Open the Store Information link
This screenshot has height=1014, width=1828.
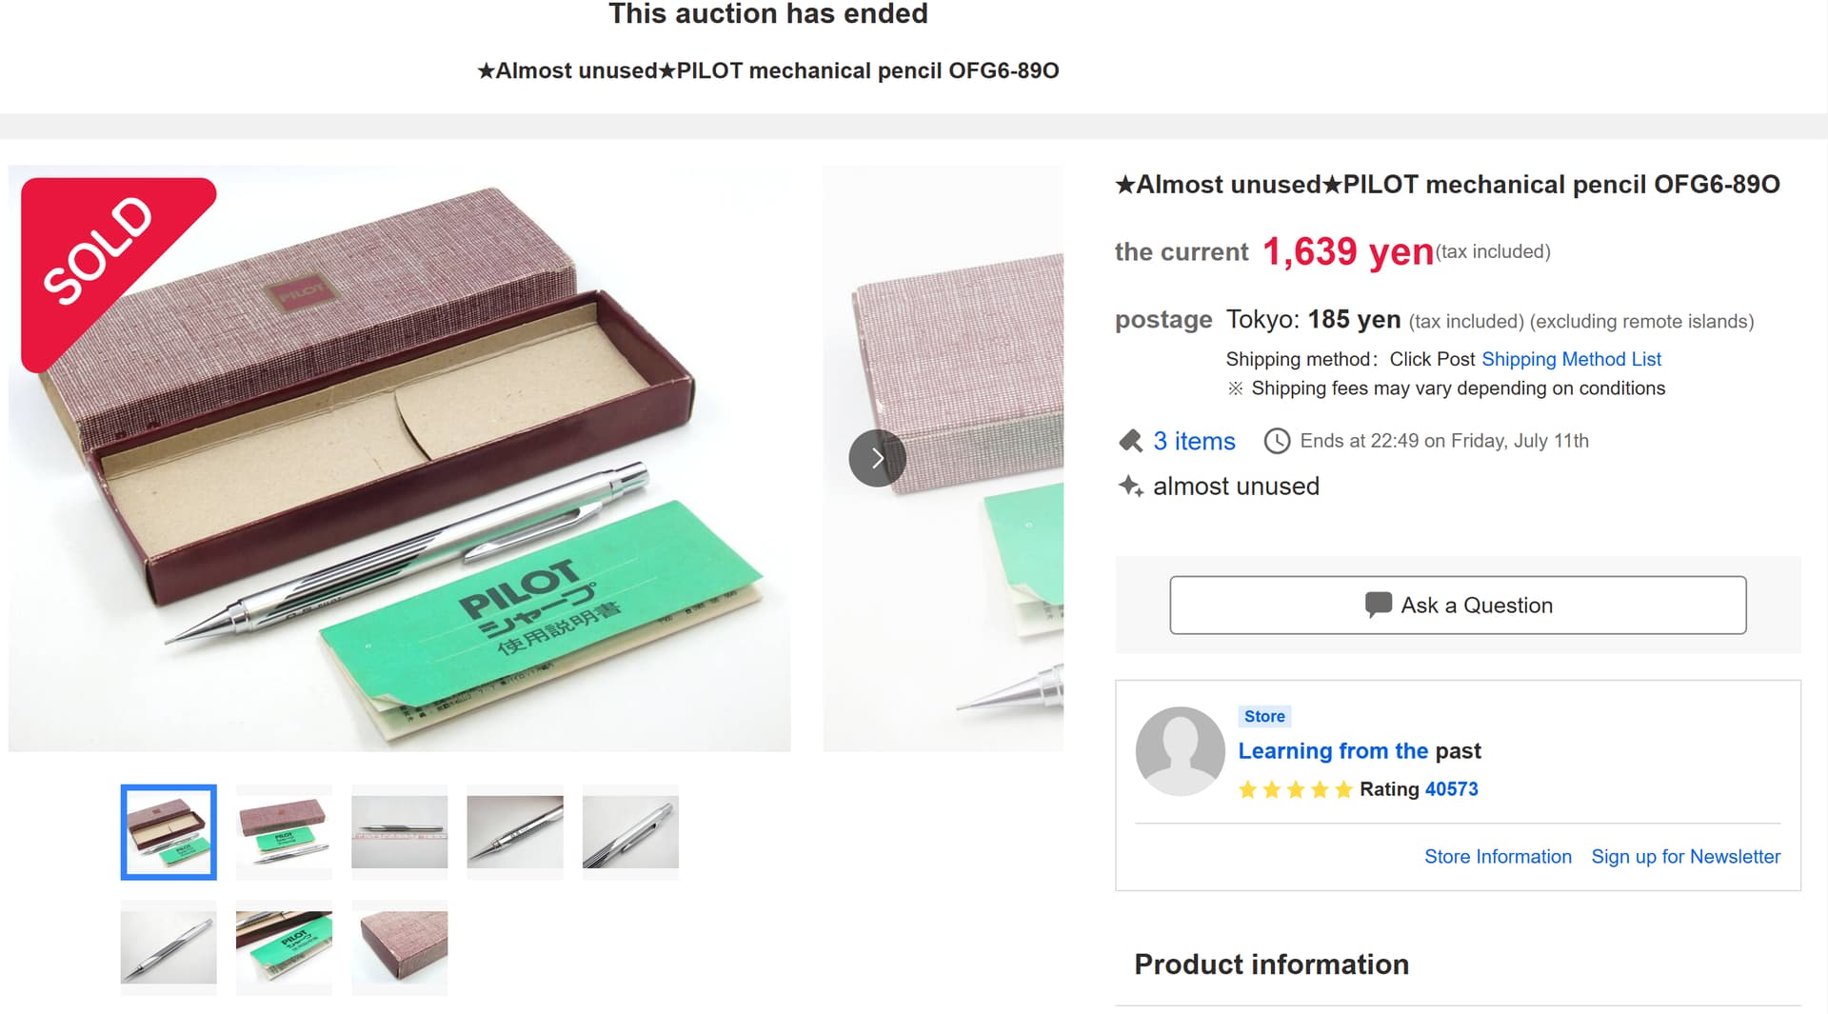click(x=1498, y=856)
